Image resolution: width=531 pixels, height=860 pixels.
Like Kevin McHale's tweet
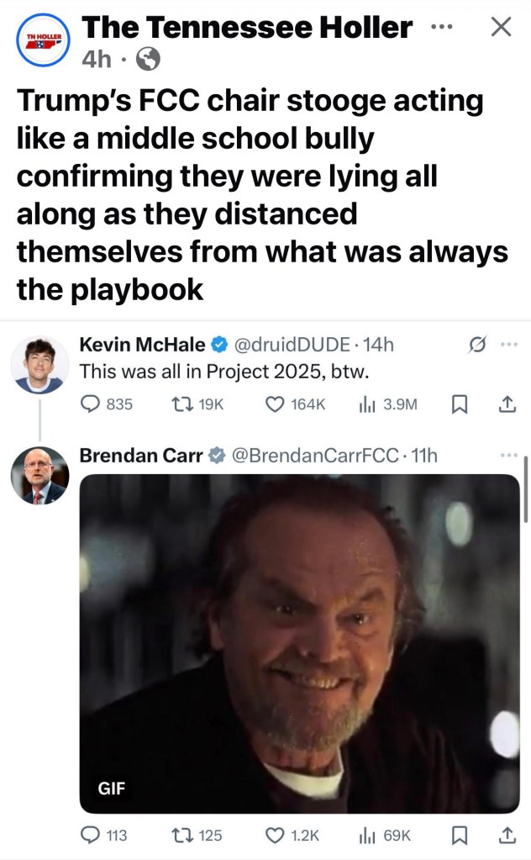(x=275, y=404)
